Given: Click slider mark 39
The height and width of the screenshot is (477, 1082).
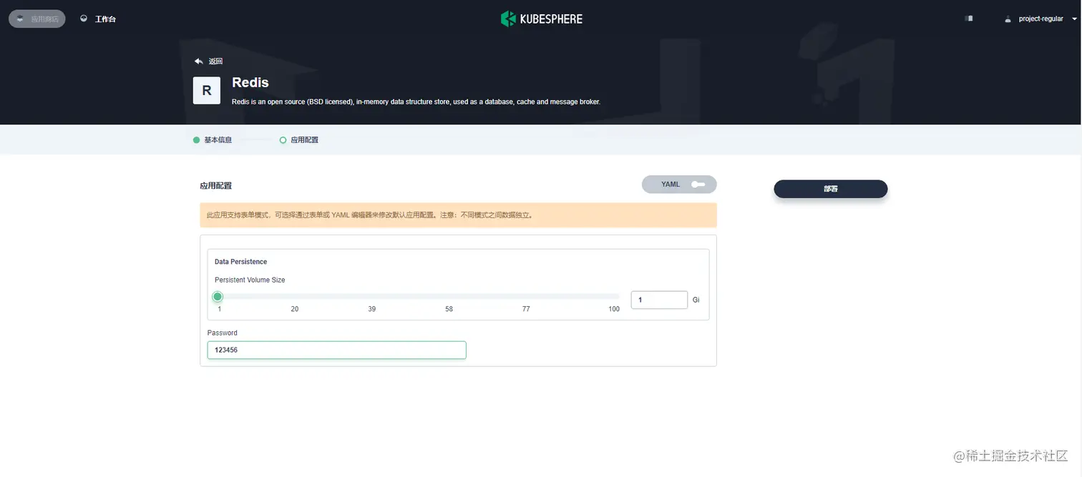Looking at the screenshot, I should click(371, 309).
